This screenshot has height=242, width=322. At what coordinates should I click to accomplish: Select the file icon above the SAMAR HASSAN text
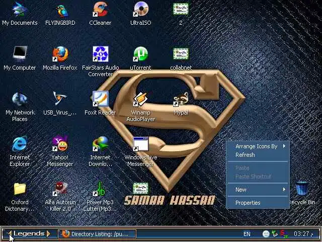pyautogui.click(x=140, y=189)
